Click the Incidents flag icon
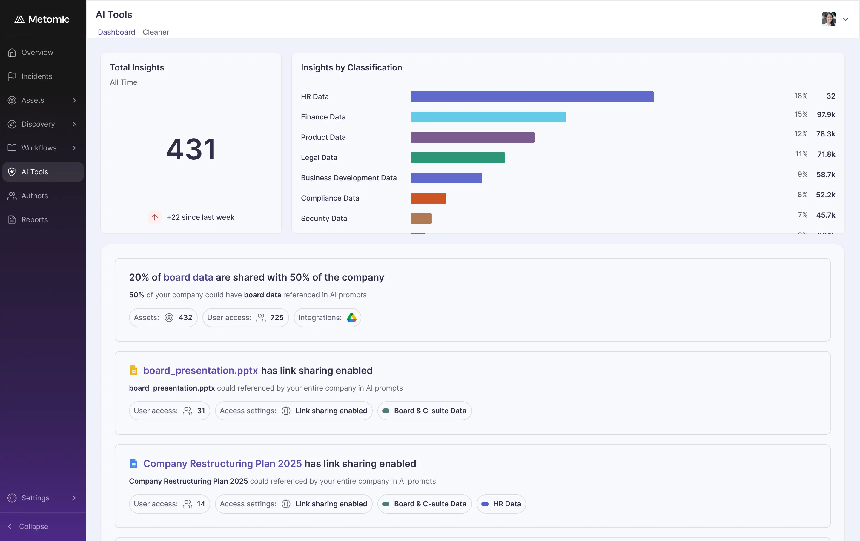Viewport: 860px width, 541px height. (12, 76)
